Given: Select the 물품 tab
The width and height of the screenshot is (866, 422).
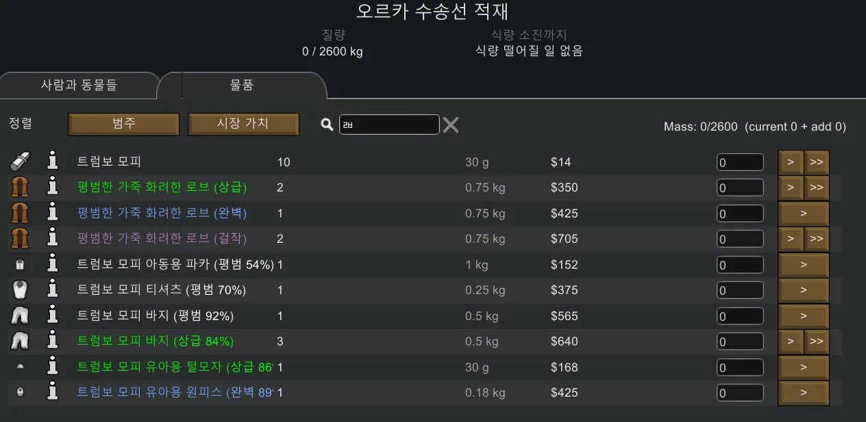Looking at the screenshot, I should click(x=242, y=85).
